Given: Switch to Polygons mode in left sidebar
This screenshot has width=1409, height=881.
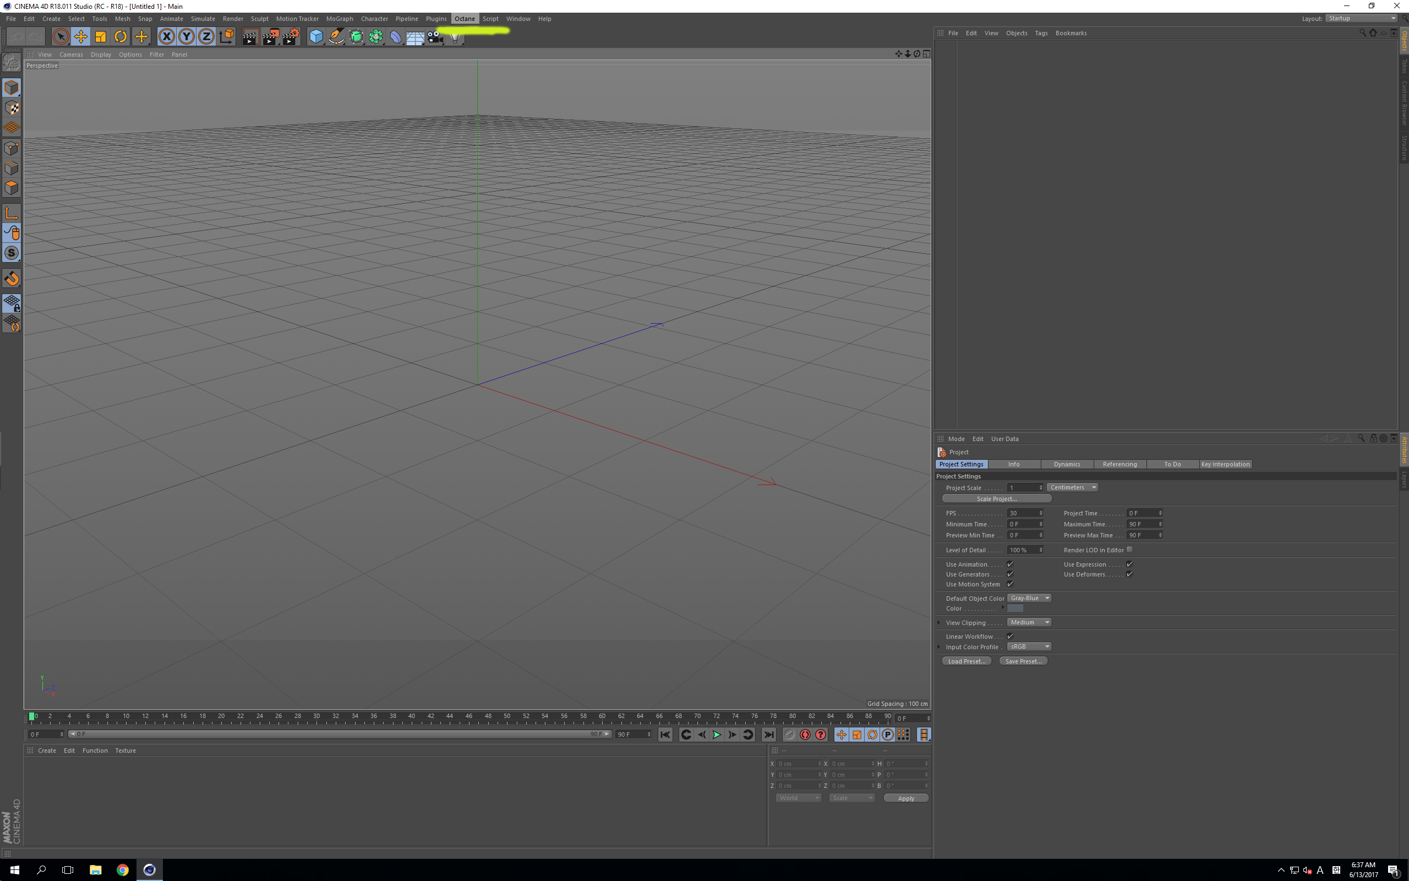Looking at the screenshot, I should (12, 188).
